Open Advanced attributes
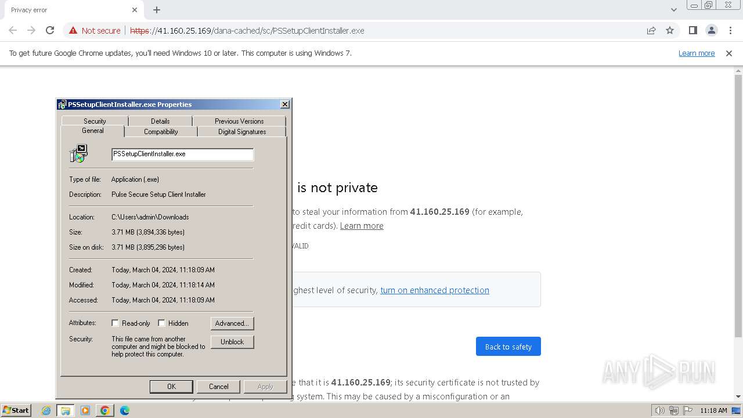 coord(232,323)
